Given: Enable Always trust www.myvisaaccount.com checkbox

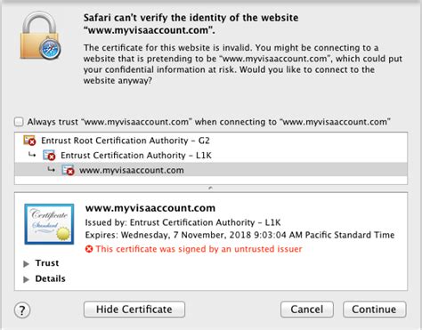Looking at the screenshot, I should click(x=19, y=122).
